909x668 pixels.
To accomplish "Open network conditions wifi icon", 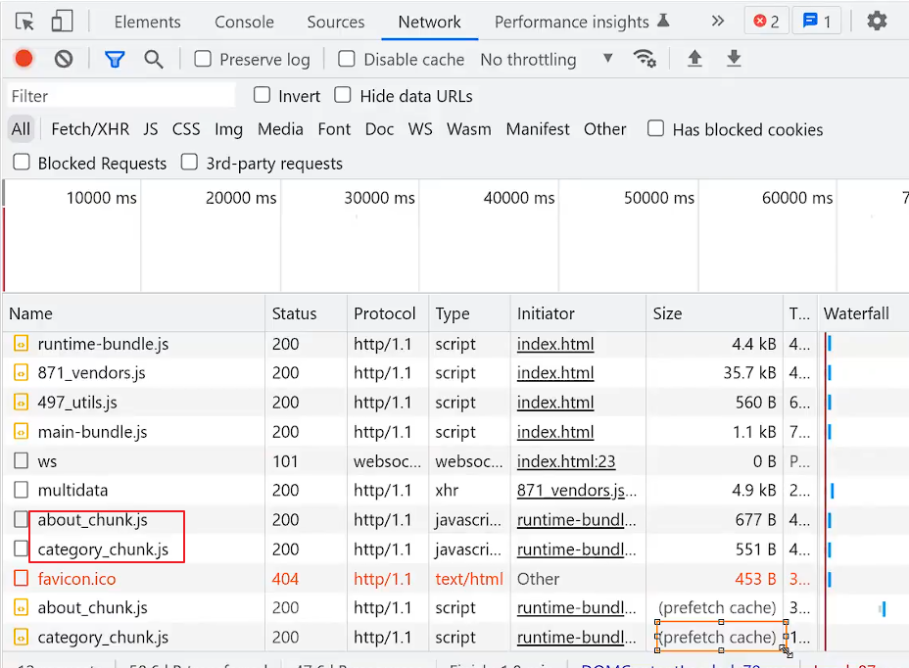I will (x=645, y=59).
